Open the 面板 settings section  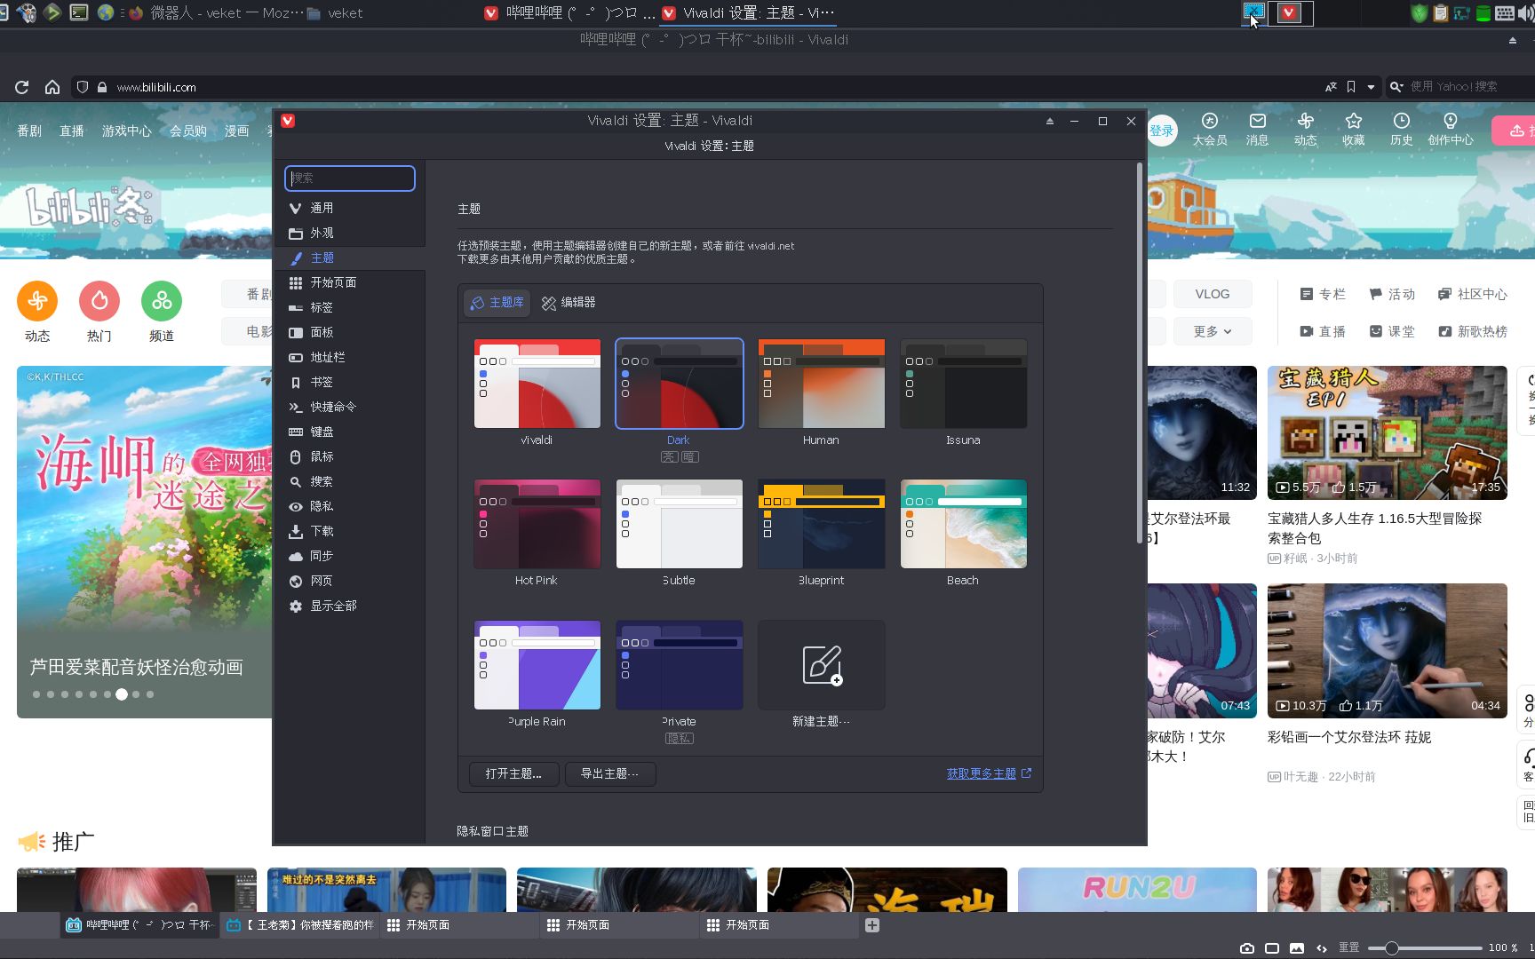tap(350, 332)
